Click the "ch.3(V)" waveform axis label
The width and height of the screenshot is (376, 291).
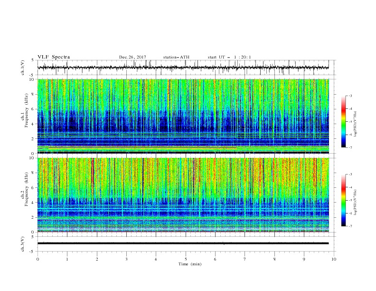[x=23, y=244]
